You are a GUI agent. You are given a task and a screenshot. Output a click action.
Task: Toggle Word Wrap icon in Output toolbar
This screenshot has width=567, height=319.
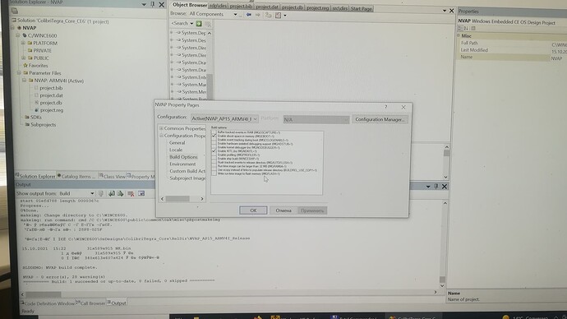pyautogui.click(x=141, y=194)
